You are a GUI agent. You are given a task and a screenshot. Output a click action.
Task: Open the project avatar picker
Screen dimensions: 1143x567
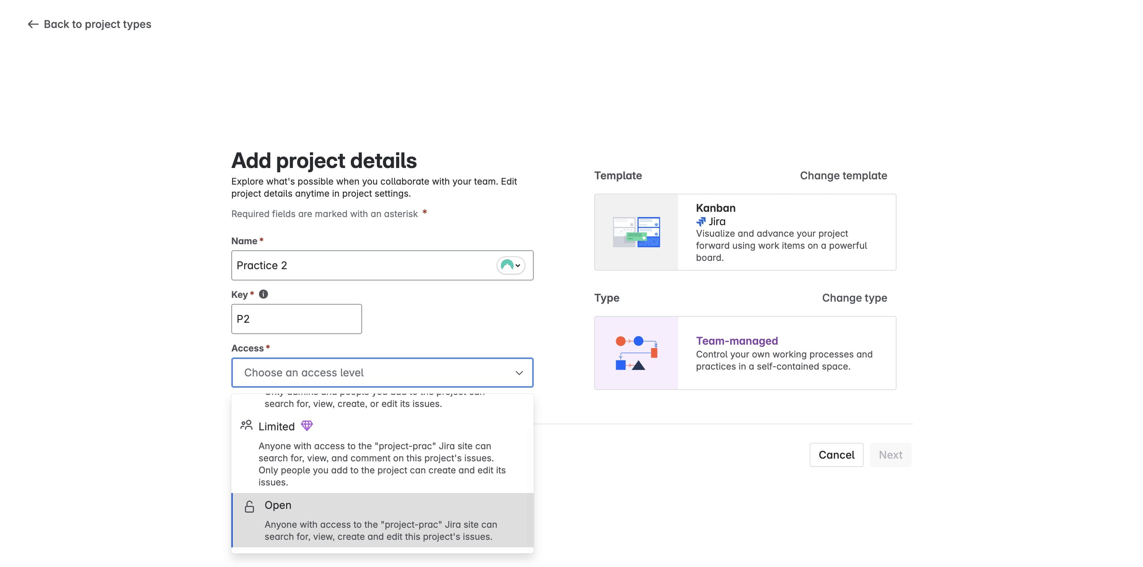pos(510,265)
